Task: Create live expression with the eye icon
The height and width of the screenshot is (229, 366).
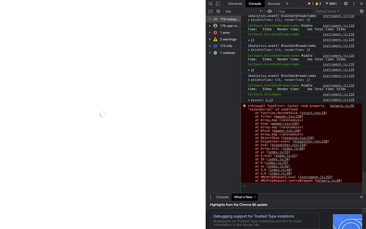Action: [x=269, y=11]
